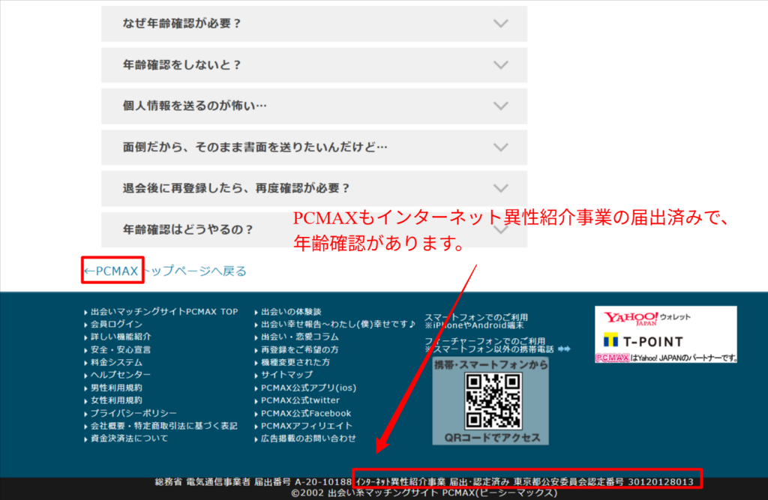Viewport: 768px width, 500px height.
Task: Open 広告掲載のお問い合わせ footer link
Action: coord(308,439)
